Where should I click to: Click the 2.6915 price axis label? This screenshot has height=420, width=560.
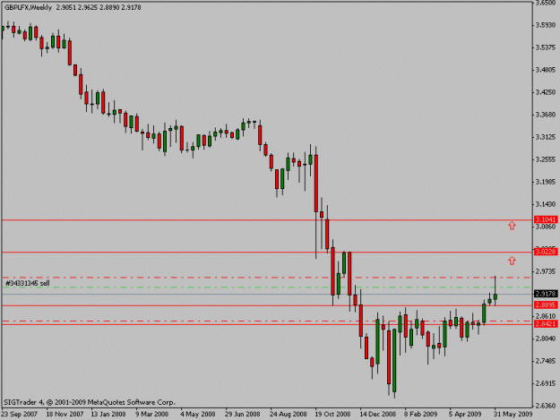point(546,383)
